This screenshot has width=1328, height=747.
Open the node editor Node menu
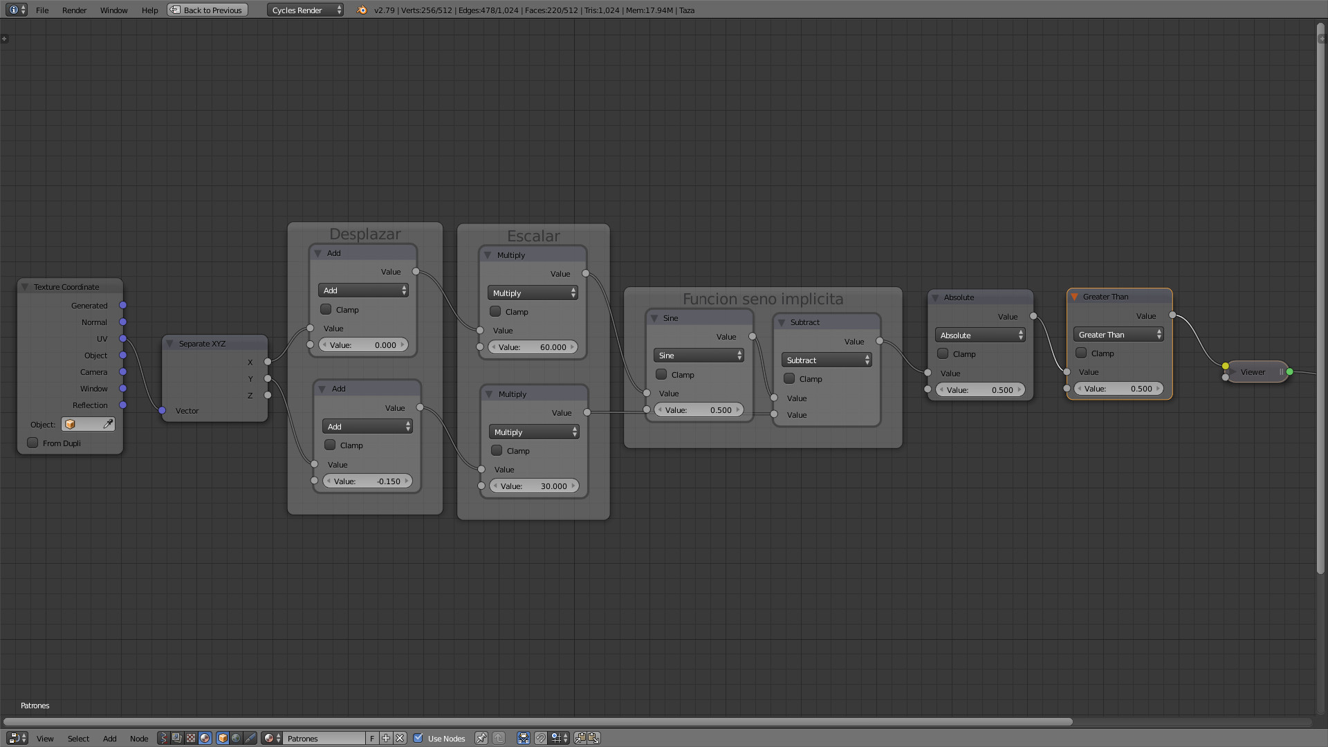pyautogui.click(x=139, y=739)
